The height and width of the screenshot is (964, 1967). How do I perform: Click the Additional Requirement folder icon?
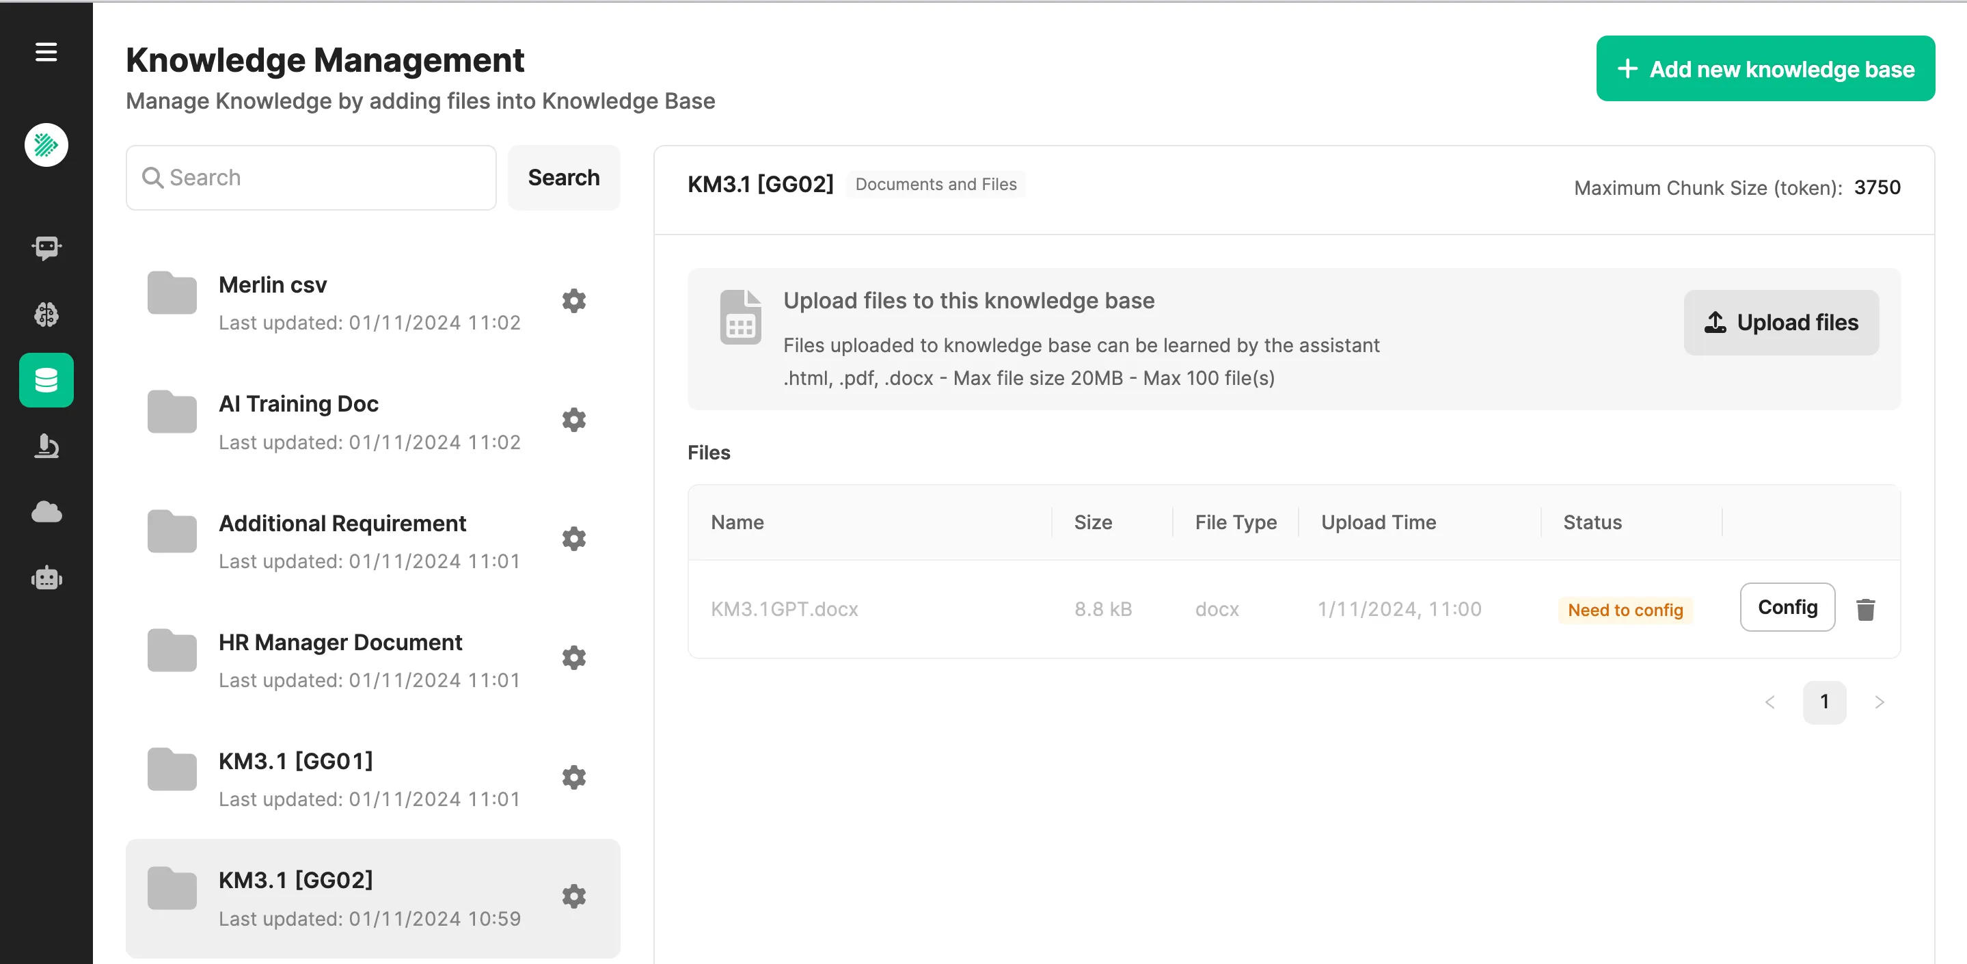(172, 531)
